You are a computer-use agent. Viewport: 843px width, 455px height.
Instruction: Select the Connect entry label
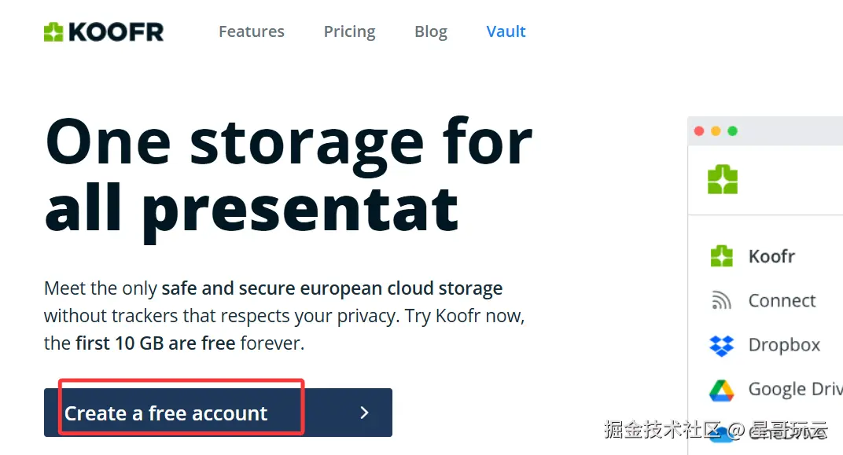click(x=782, y=300)
